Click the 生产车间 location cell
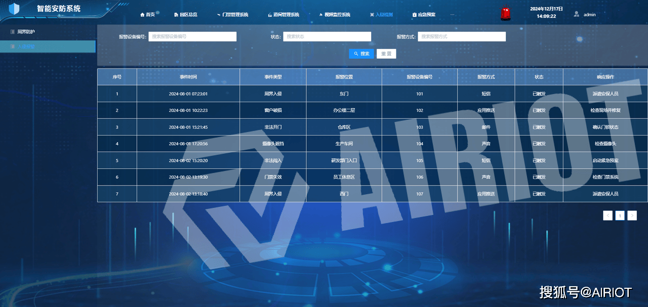This screenshot has height=307, width=648. [344, 144]
